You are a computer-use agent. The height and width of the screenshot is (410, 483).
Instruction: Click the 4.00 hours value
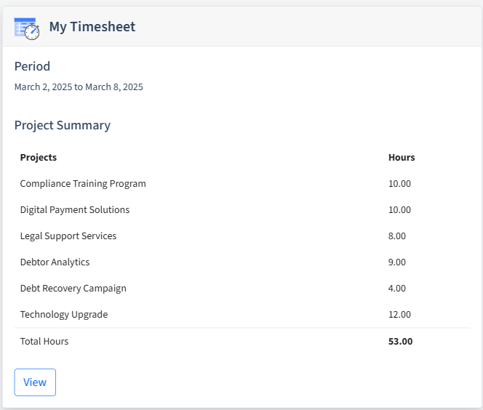[x=397, y=288]
